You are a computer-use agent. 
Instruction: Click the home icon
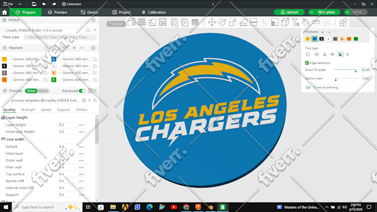pyautogui.click(x=4, y=12)
